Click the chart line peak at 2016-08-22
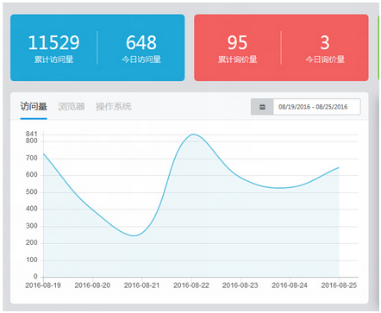The image size is (381, 313). [192, 135]
